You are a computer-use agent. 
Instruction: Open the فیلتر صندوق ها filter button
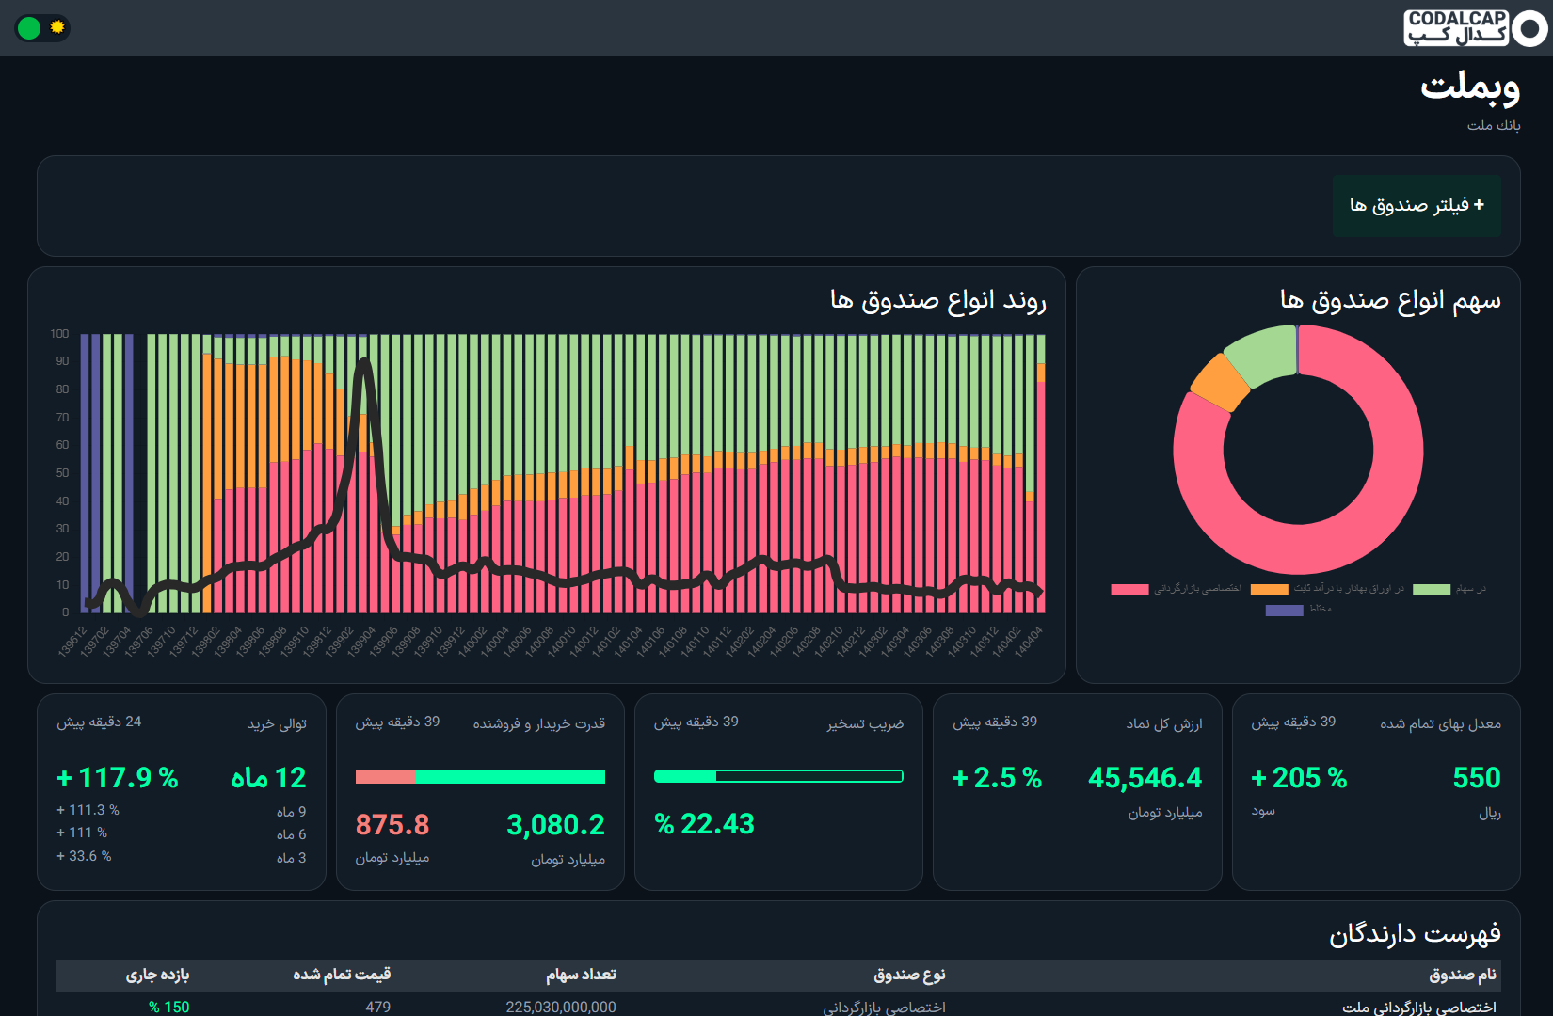coord(1417,205)
